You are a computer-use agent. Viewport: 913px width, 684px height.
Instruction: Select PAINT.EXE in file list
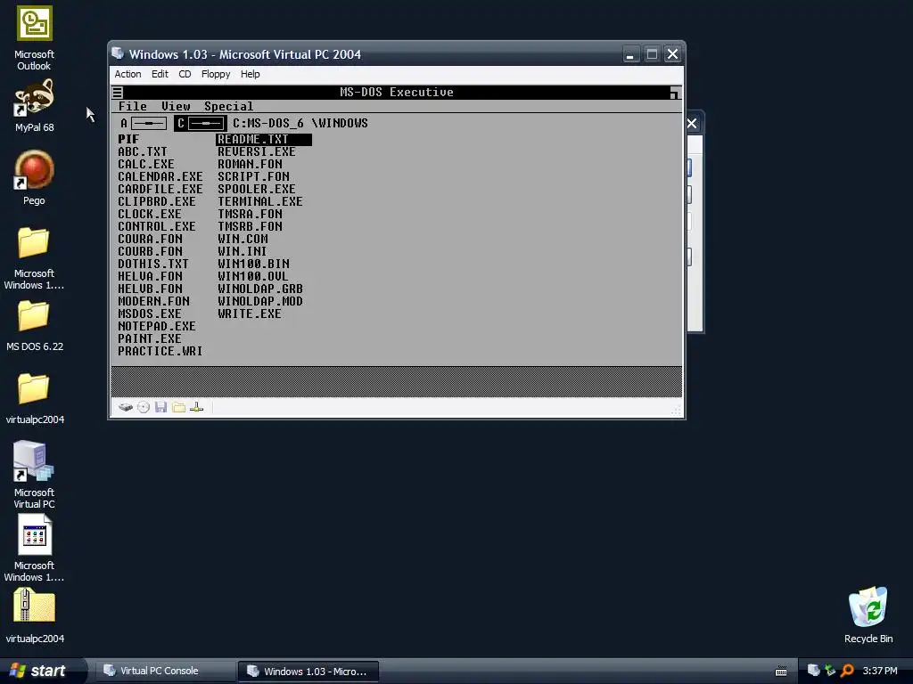150,339
